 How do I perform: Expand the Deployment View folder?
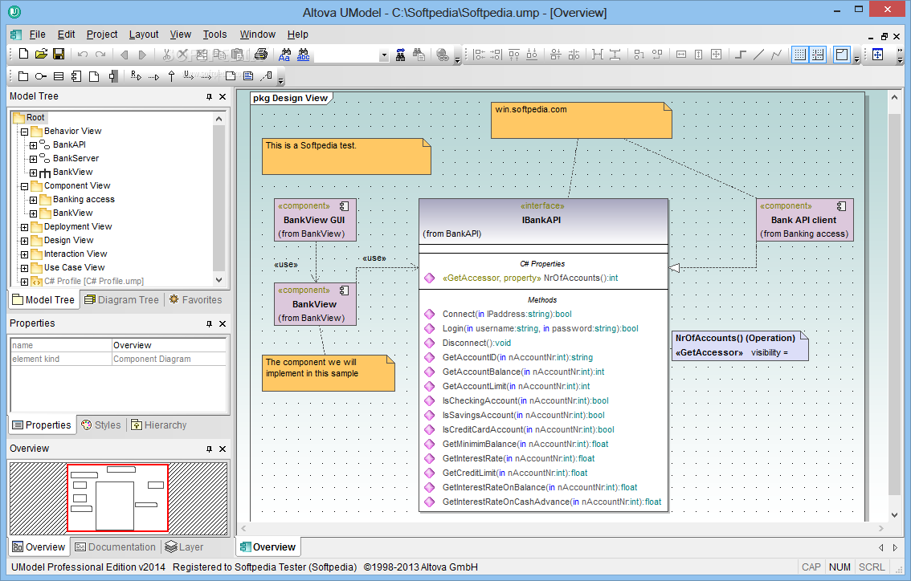24,228
